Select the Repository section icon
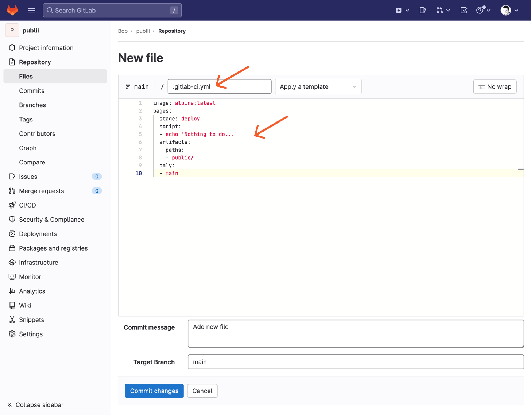Image resolution: width=531 pixels, height=415 pixels. click(x=11, y=62)
